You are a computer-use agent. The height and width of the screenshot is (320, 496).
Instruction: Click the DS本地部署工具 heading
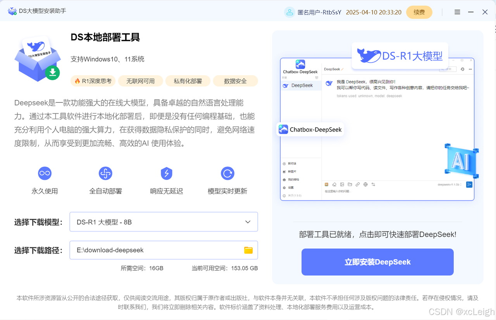coord(105,37)
